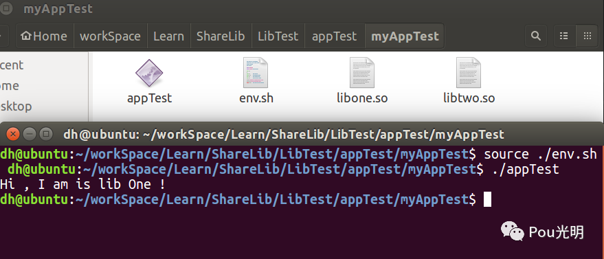Go to Home in path bar
This screenshot has height=259, width=604.
44,36
